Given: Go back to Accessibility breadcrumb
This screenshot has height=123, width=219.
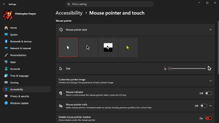Looking at the screenshot, I should click(x=69, y=13).
